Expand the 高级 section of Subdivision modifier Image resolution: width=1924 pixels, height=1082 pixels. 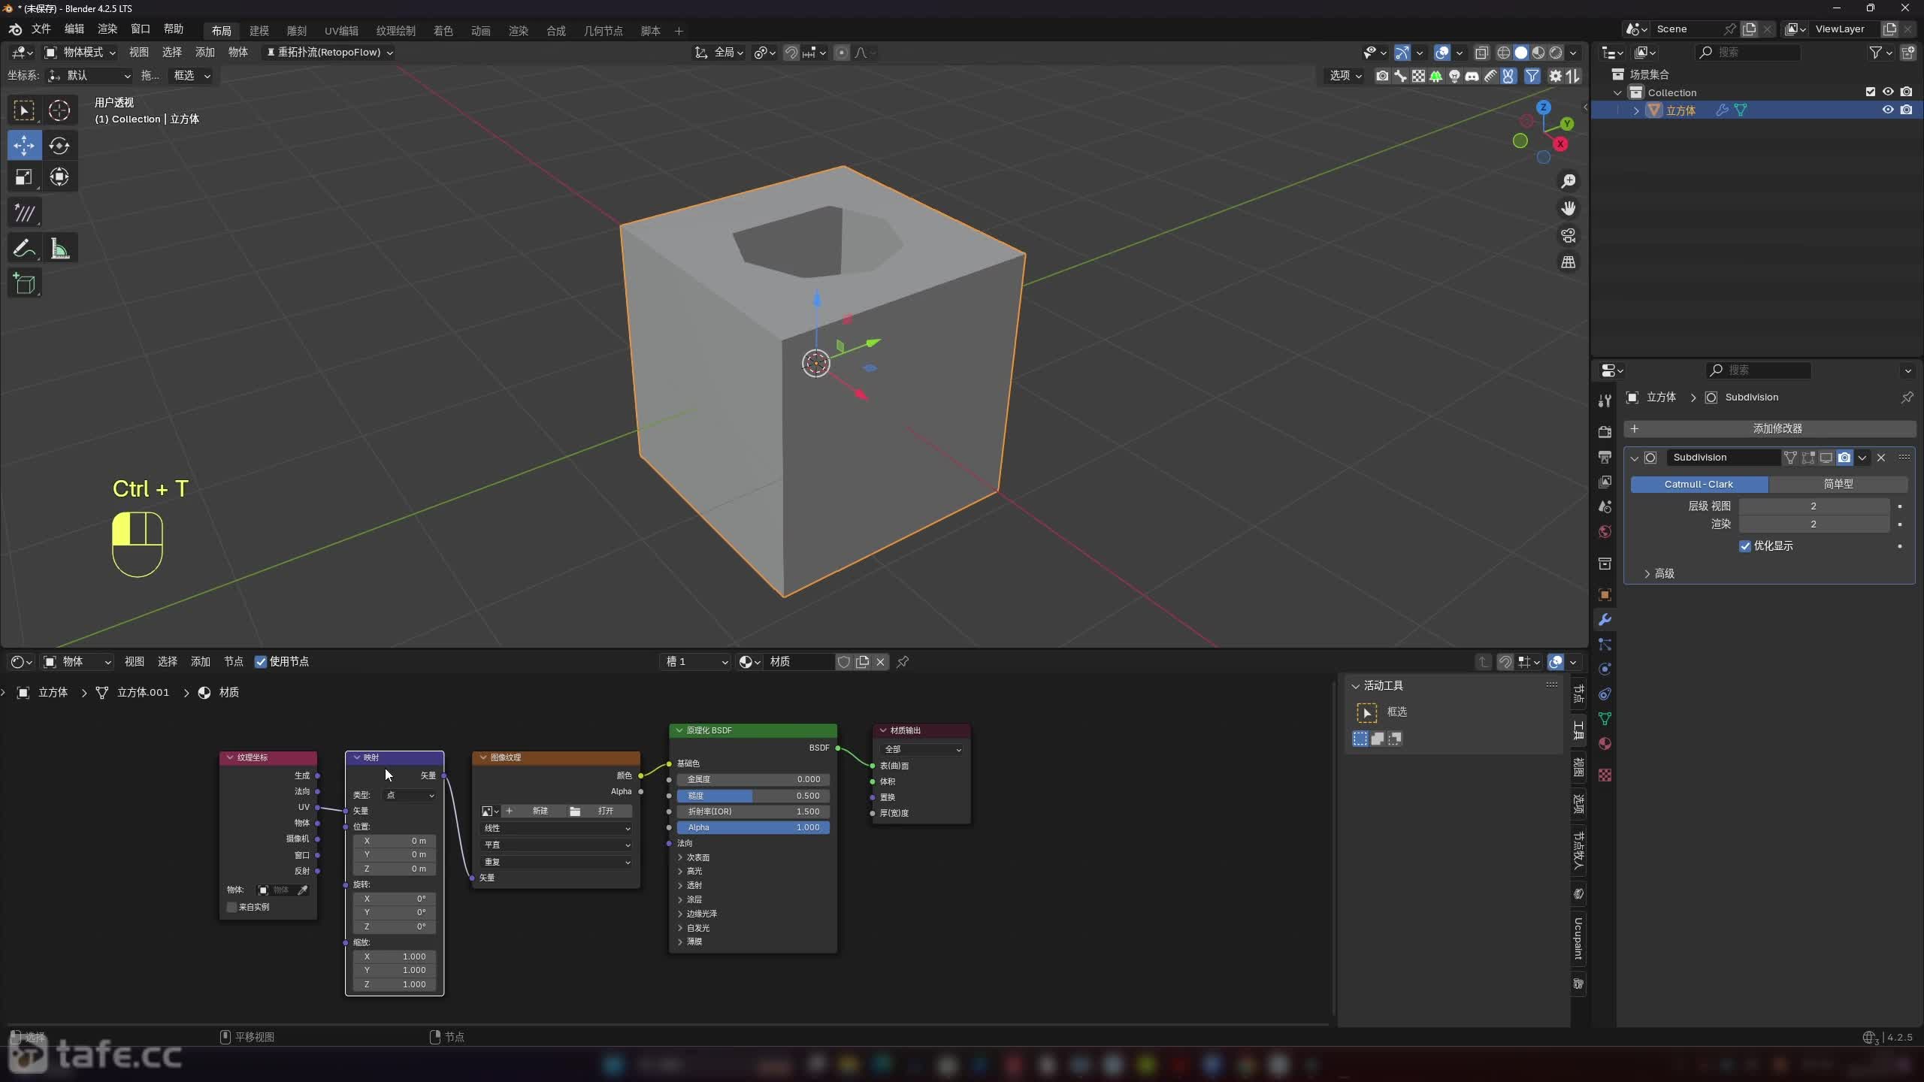coord(1661,573)
